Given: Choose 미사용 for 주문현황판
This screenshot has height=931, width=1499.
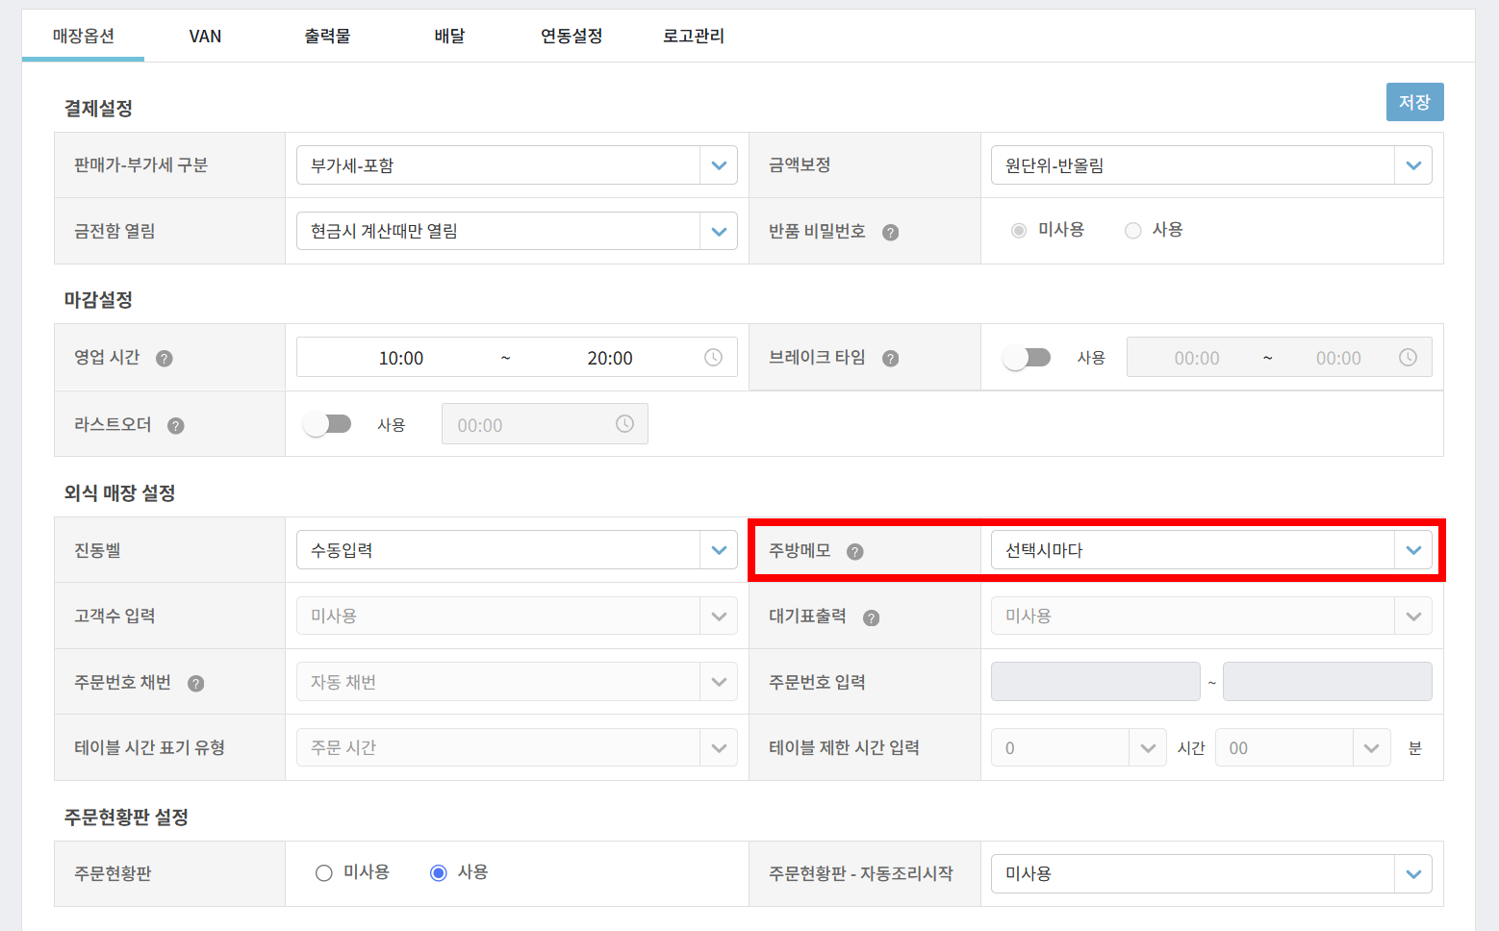Looking at the screenshot, I should (324, 872).
